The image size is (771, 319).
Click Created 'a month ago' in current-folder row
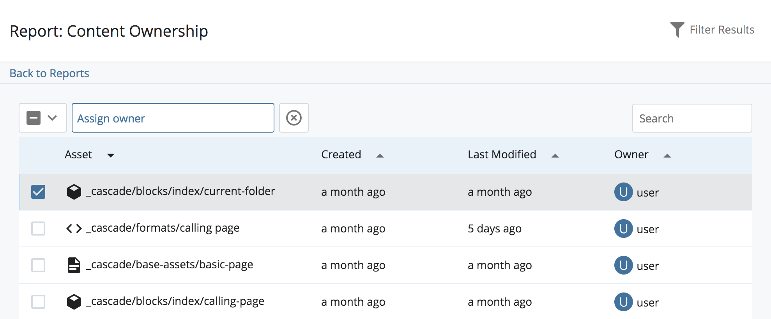353,192
